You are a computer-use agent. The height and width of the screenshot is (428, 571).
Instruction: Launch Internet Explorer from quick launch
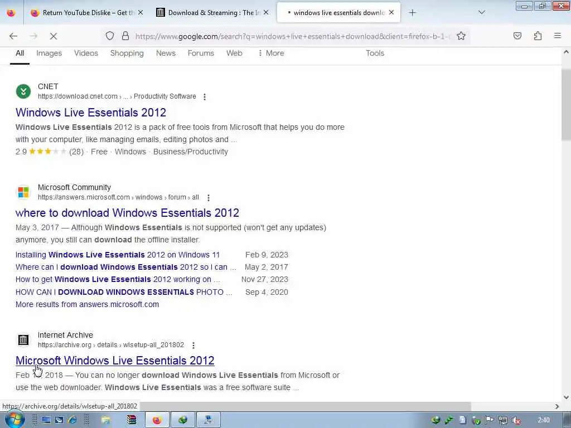[x=72, y=420]
